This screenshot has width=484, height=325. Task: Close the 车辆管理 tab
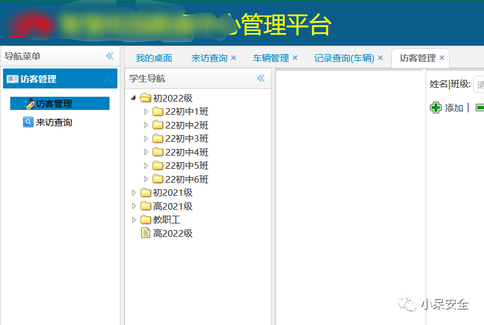pyautogui.click(x=295, y=58)
